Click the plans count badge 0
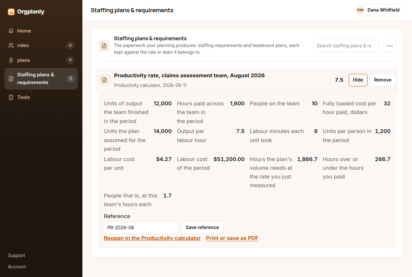 tap(70, 60)
